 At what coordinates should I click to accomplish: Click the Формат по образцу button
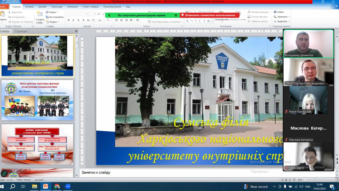tap(20, 22)
